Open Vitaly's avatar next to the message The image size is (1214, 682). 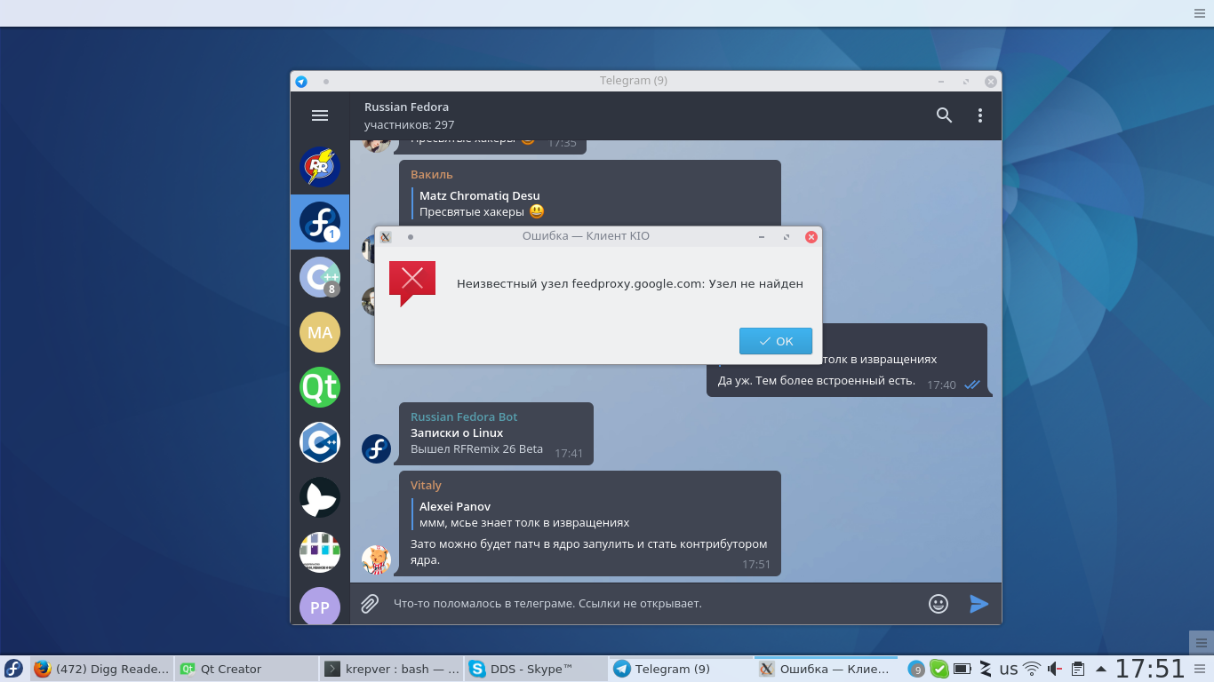coord(377,559)
